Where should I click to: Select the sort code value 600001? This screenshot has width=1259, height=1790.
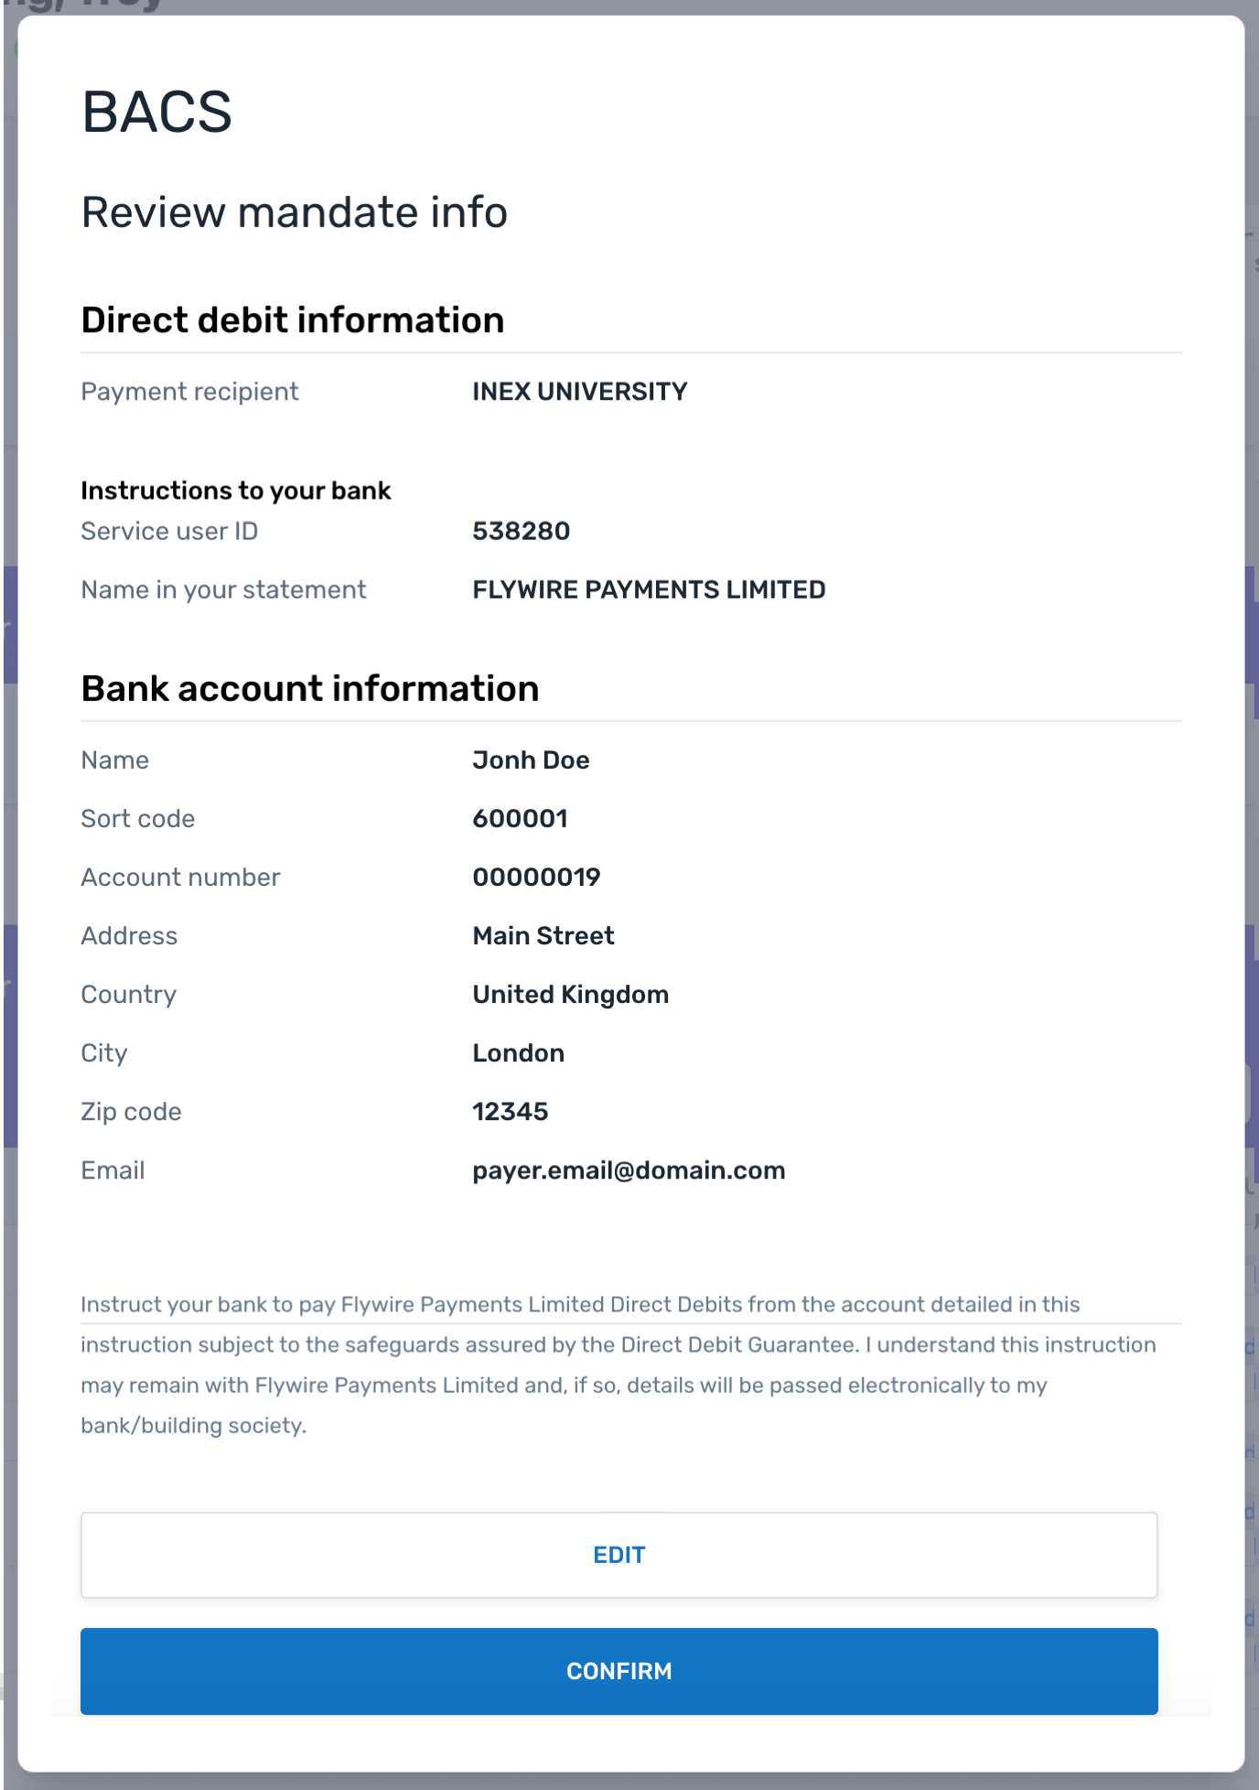point(520,818)
